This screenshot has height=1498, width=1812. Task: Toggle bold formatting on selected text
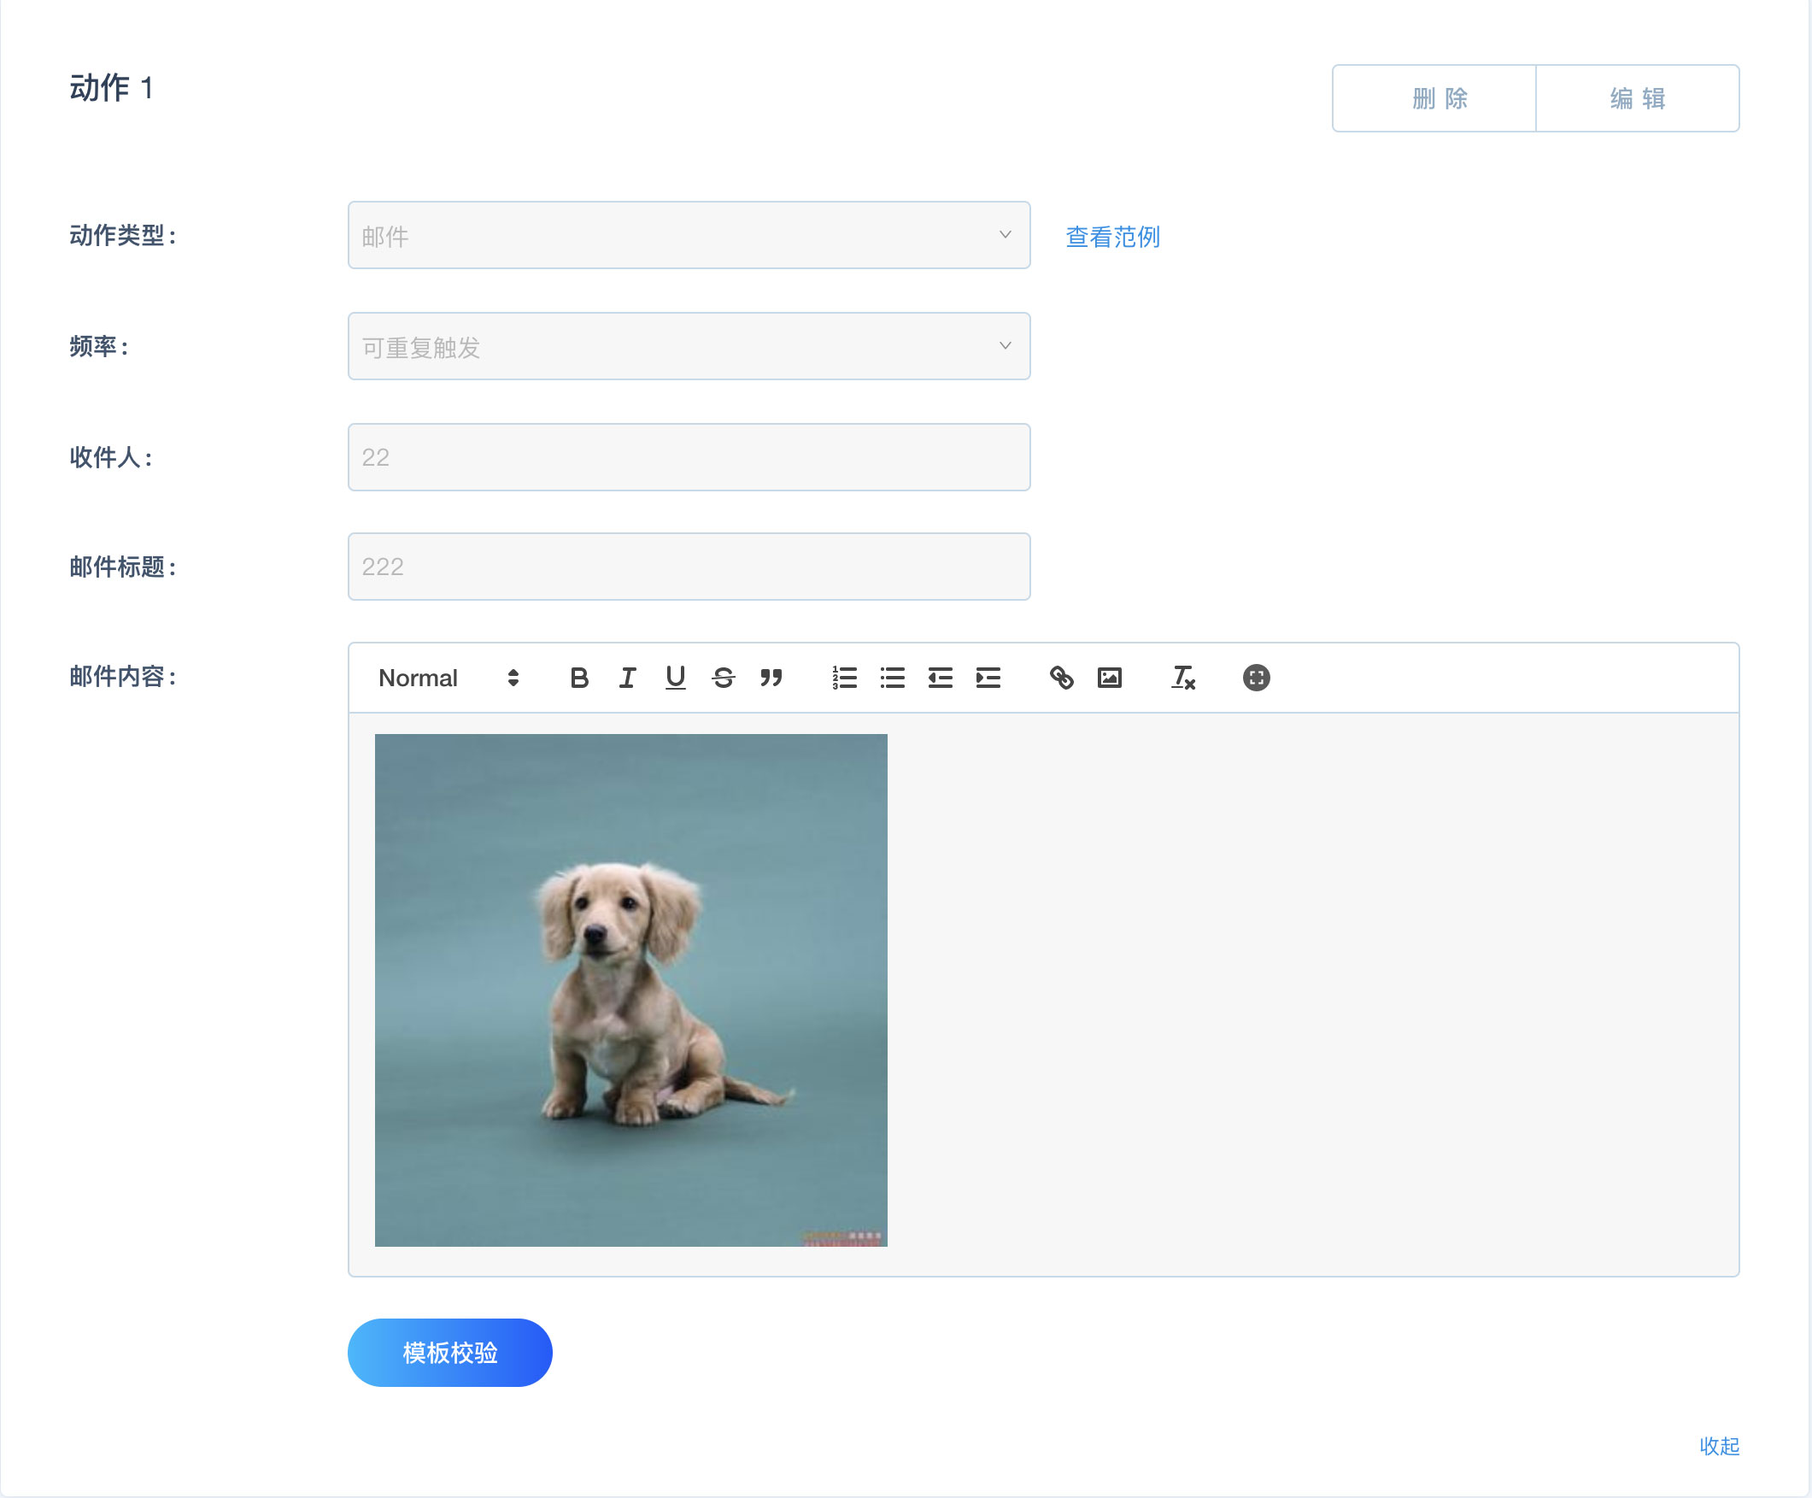coord(579,678)
